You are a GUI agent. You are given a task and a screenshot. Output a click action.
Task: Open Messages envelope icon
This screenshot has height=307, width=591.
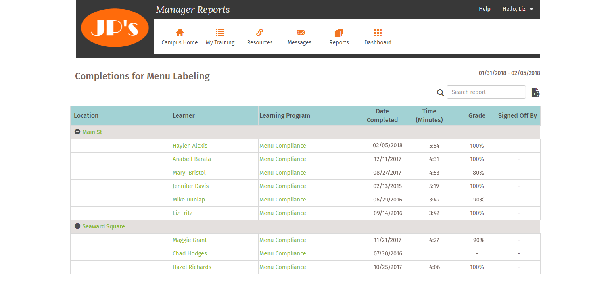click(x=301, y=33)
